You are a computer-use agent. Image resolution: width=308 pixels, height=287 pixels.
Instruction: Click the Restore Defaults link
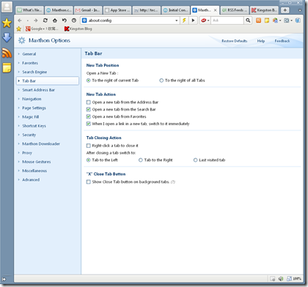[x=234, y=41]
